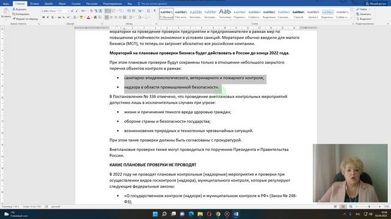391x219 pixels.
Task: Switch to the Макет (Layout) tab
Action: 62,4
